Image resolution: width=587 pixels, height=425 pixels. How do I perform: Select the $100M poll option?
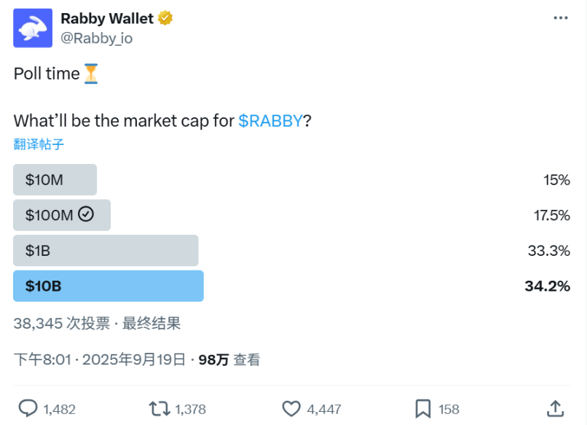pyautogui.click(x=62, y=215)
